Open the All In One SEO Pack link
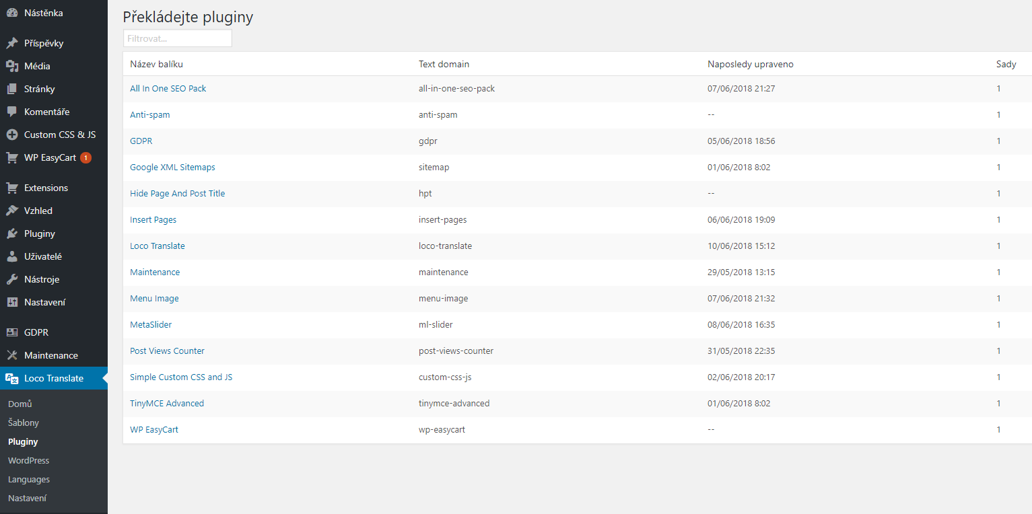The image size is (1032, 514). [168, 88]
